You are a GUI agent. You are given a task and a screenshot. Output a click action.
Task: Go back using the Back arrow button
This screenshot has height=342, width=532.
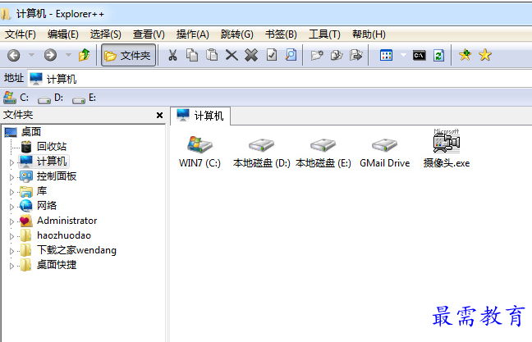(14, 55)
